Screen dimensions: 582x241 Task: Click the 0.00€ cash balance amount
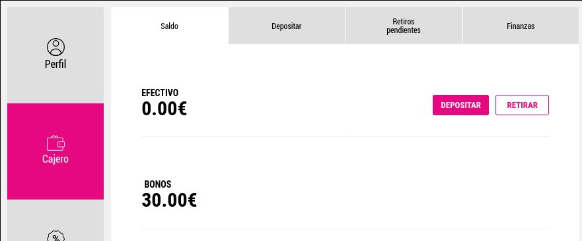click(x=164, y=109)
